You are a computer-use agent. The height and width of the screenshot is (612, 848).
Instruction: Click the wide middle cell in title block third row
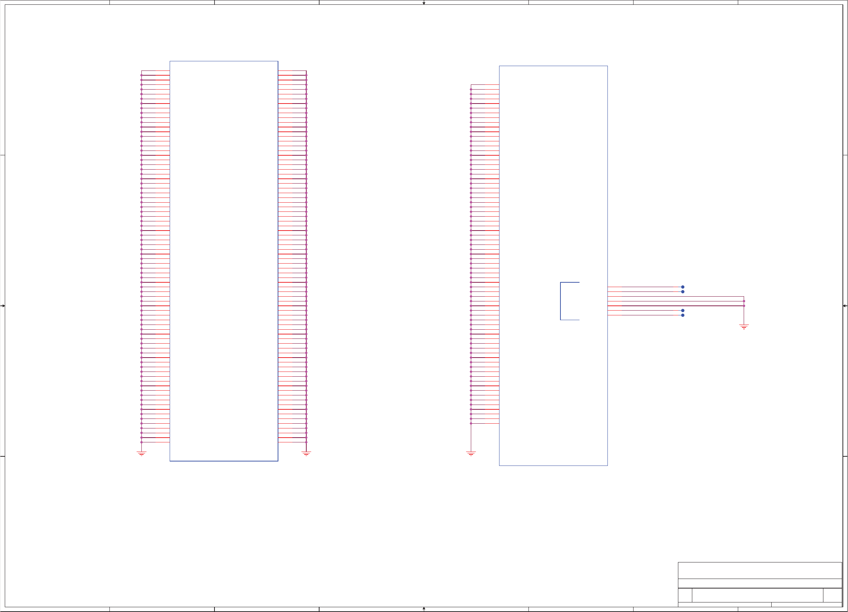pyautogui.click(x=757, y=595)
